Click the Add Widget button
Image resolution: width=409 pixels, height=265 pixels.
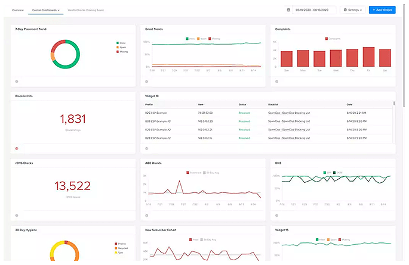click(x=382, y=10)
